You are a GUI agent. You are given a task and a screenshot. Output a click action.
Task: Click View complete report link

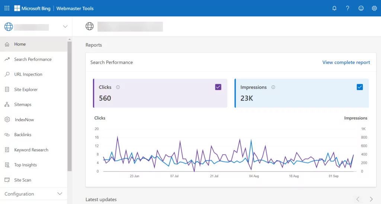pyautogui.click(x=346, y=62)
